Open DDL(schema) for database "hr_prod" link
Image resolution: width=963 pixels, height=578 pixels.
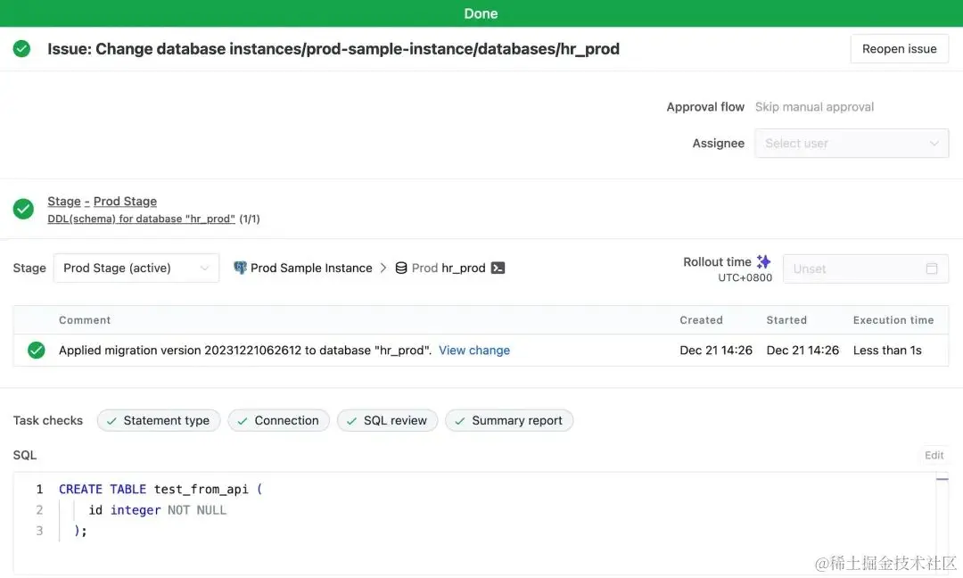tap(141, 219)
